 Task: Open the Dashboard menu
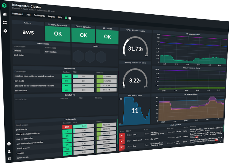tap(17, 14)
